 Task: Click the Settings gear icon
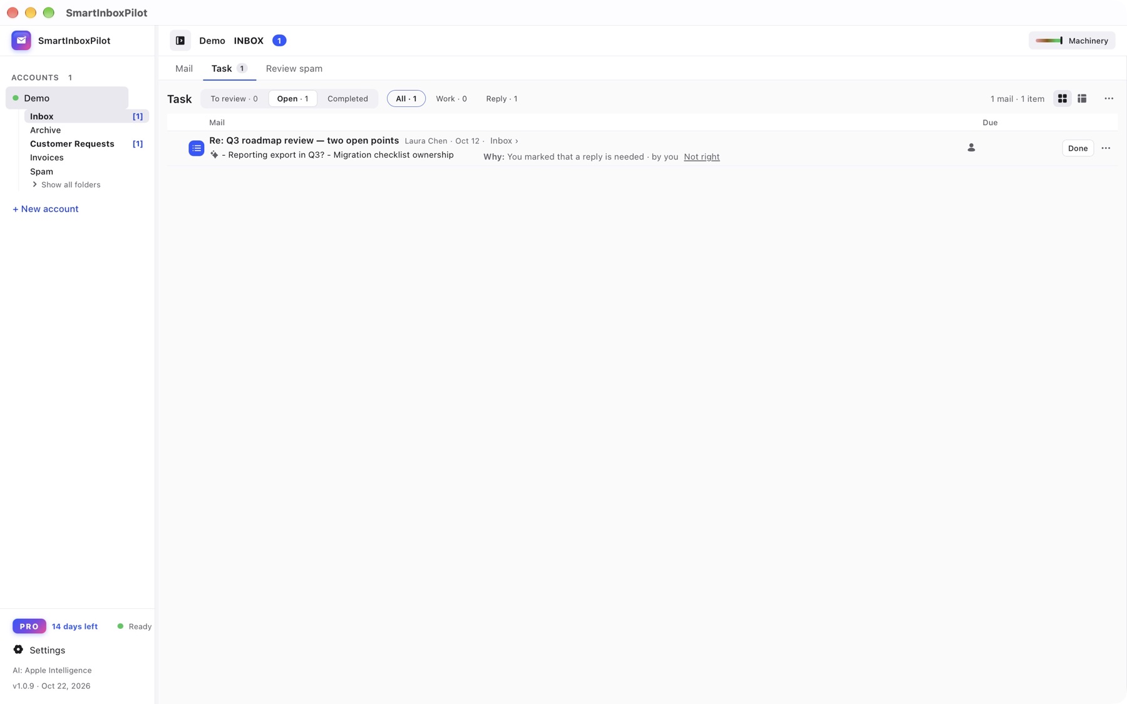pyautogui.click(x=18, y=650)
